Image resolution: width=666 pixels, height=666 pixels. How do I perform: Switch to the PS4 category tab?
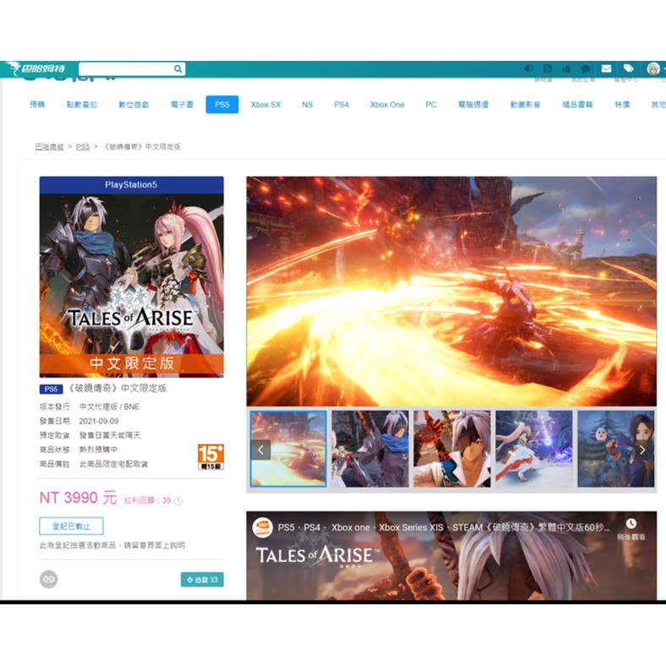click(x=341, y=105)
